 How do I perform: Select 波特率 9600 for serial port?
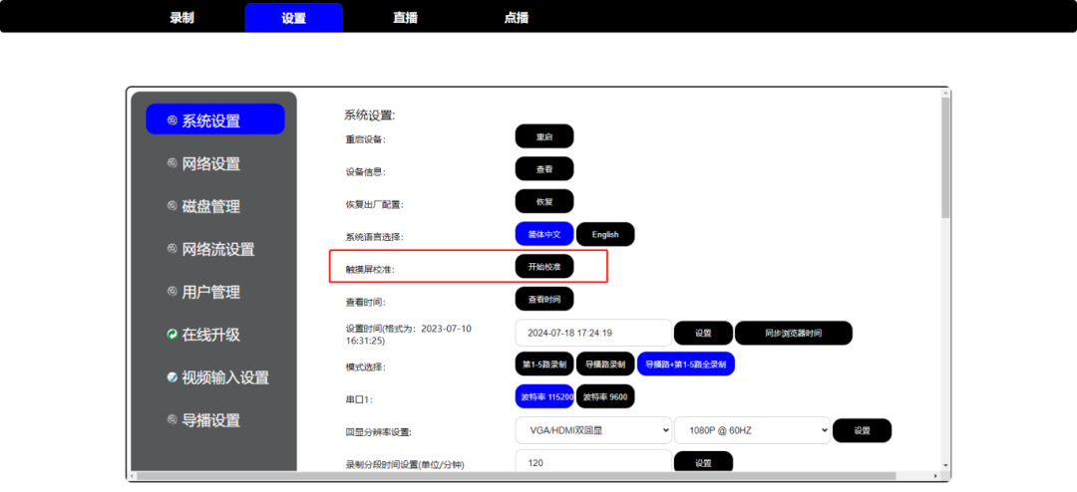pyautogui.click(x=605, y=396)
